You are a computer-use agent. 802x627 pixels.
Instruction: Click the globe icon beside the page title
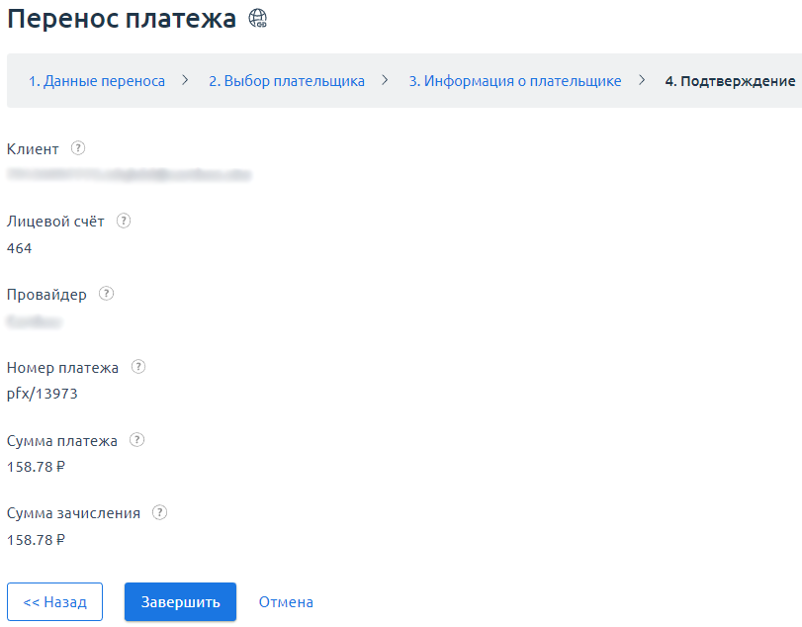257,19
